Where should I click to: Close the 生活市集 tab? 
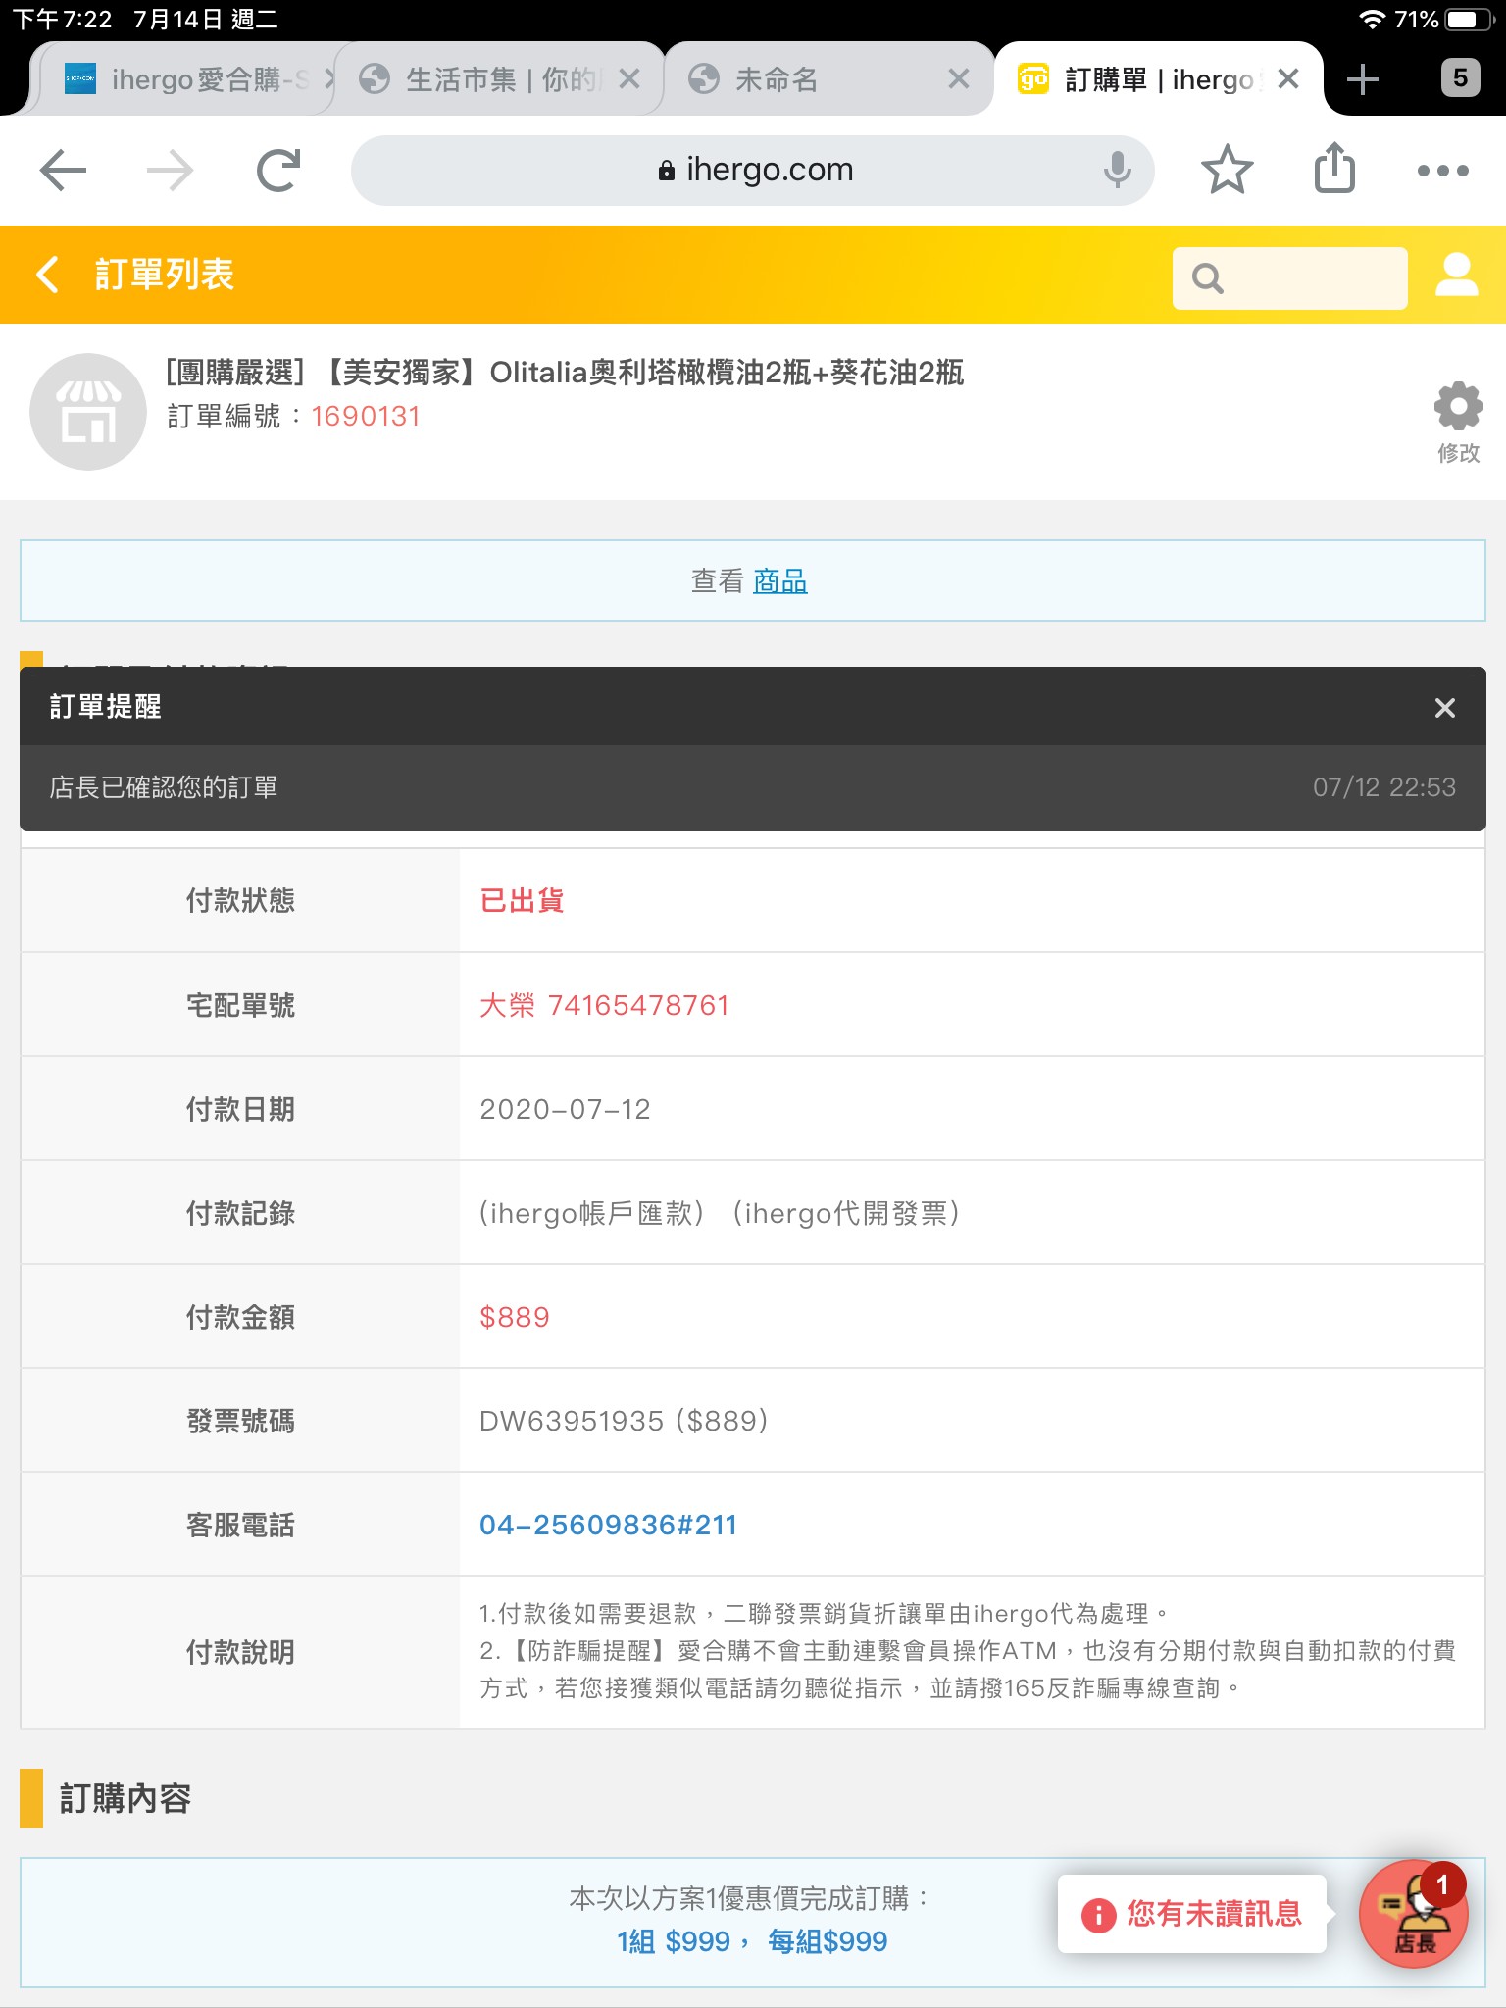[x=629, y=79]
